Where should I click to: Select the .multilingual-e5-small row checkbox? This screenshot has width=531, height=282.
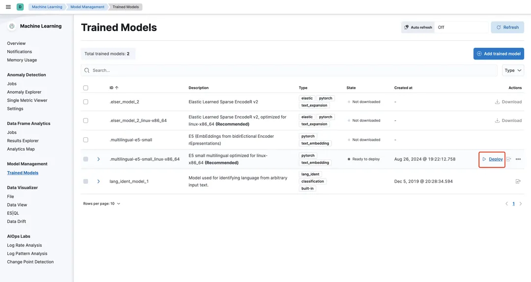coord(86,140)
